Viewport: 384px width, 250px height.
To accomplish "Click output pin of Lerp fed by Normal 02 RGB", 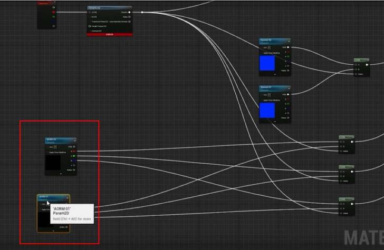I will tap(367, 65).
